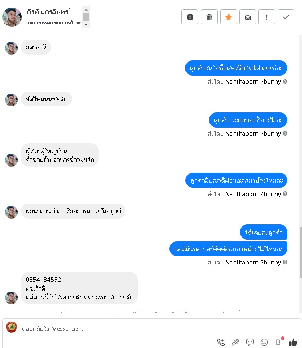Image resolution: width=302 pixels, height=348 pixels.
Task: Toggle the orange star follow-up marker
Action: point(229,17)
